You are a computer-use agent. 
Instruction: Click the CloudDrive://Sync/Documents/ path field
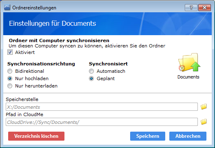coord(102,122)
